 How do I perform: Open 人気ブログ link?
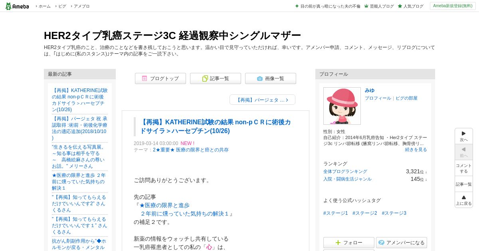click(x=413, y=6)
